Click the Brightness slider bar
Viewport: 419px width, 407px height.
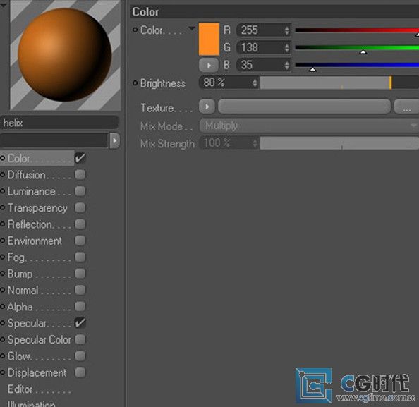pyautogui.click(x=339, y=83)
